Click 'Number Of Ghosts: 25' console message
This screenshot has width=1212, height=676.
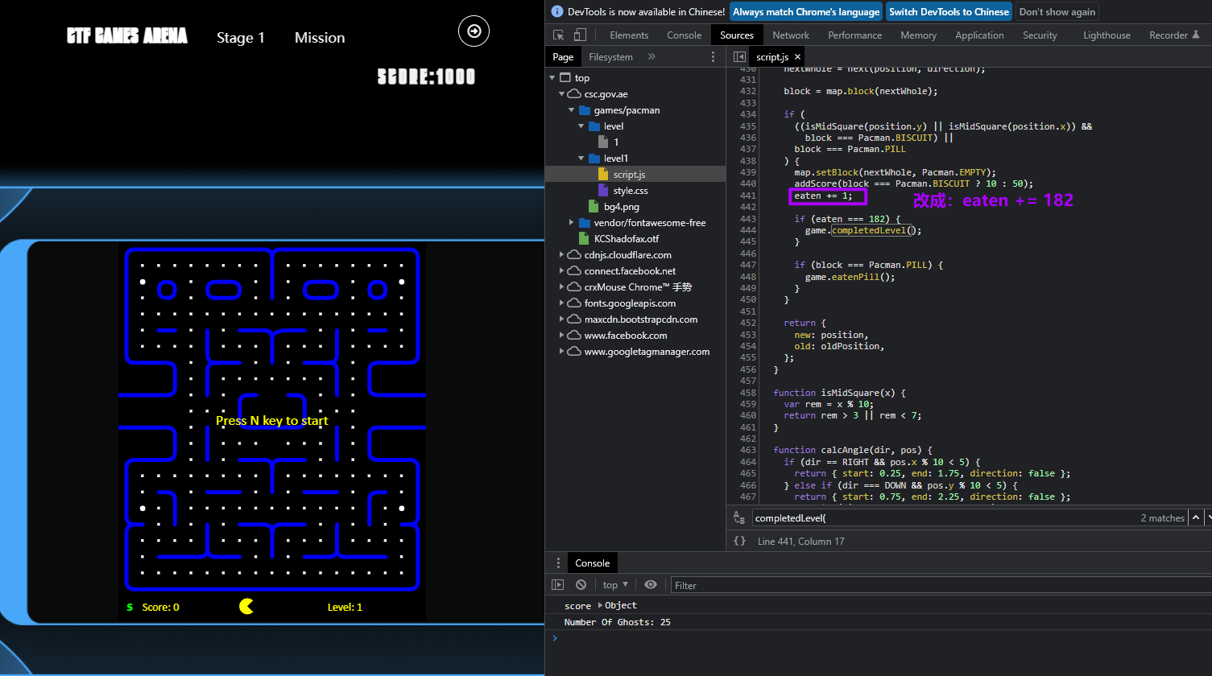617,622
